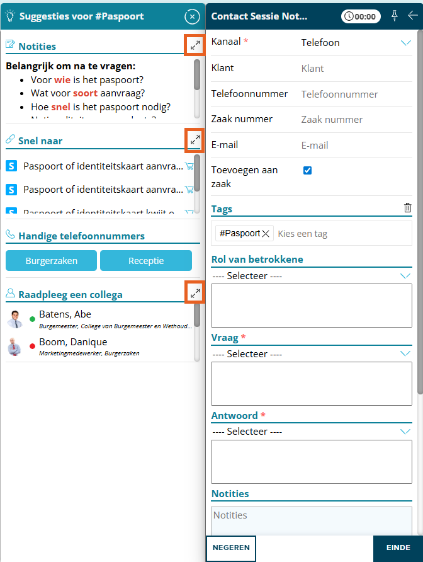Expand the Snel naar section

[x=195, y=140]
